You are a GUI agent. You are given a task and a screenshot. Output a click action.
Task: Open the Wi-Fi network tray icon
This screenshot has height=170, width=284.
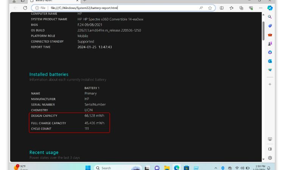[237, 168]
